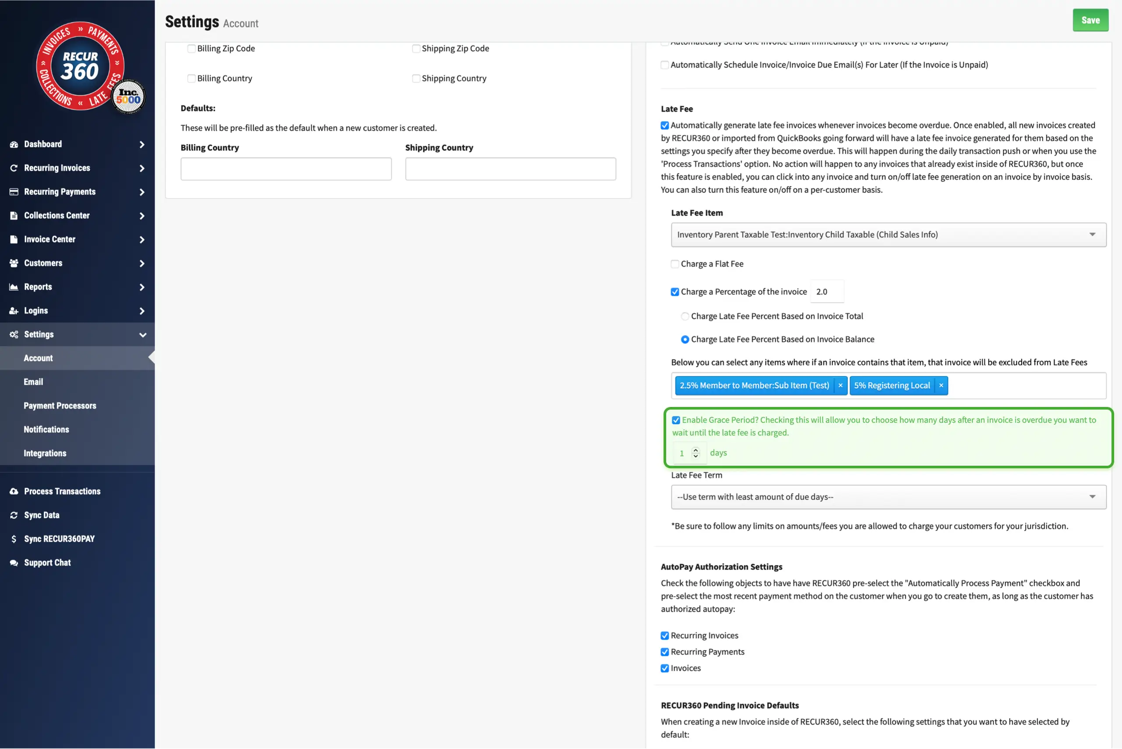This screenshot has height=749, width=1122.
Task: Expand the Collections Center chevron
Action: [x=142, y=216]
